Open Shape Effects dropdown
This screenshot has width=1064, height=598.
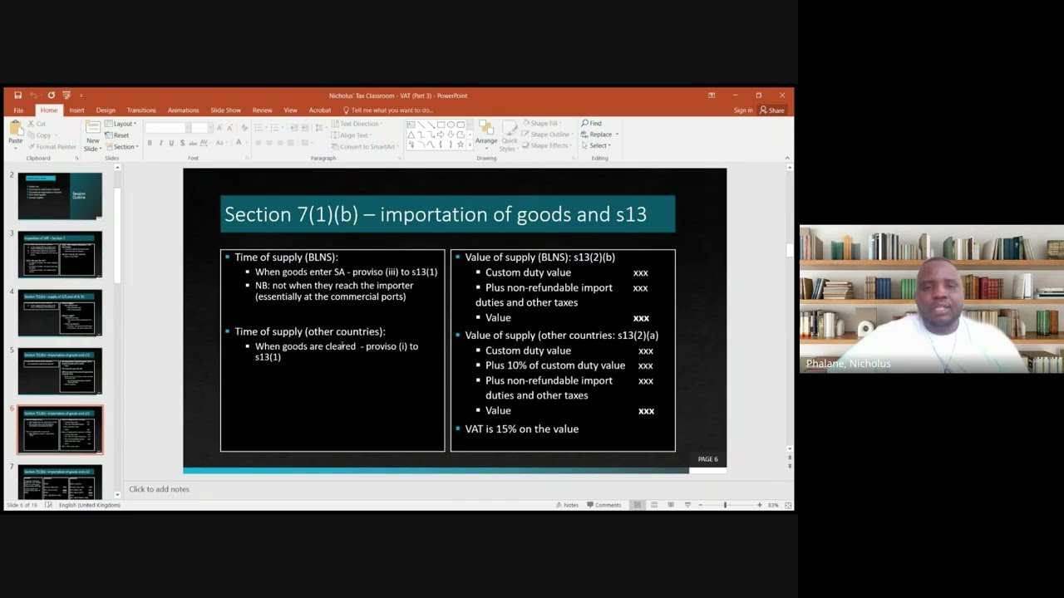[x=546, y=145]
